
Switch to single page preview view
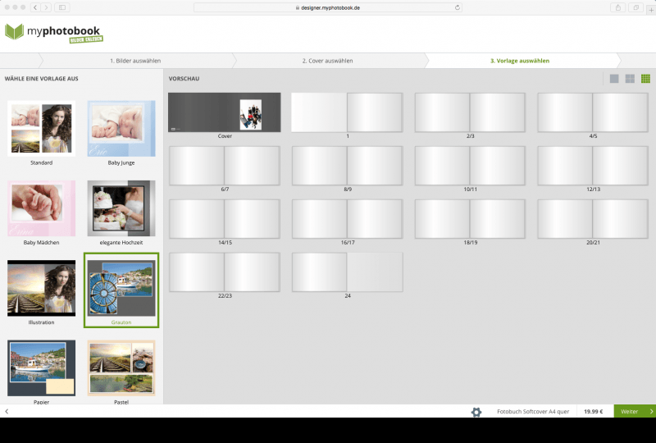(613, 78)
